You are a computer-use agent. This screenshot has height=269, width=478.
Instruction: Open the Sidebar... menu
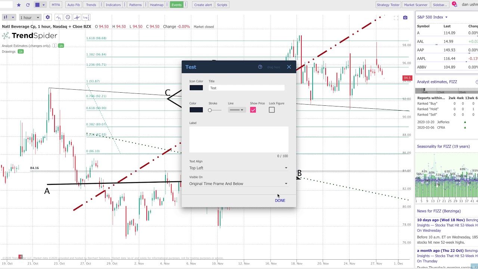coord(440,5)
